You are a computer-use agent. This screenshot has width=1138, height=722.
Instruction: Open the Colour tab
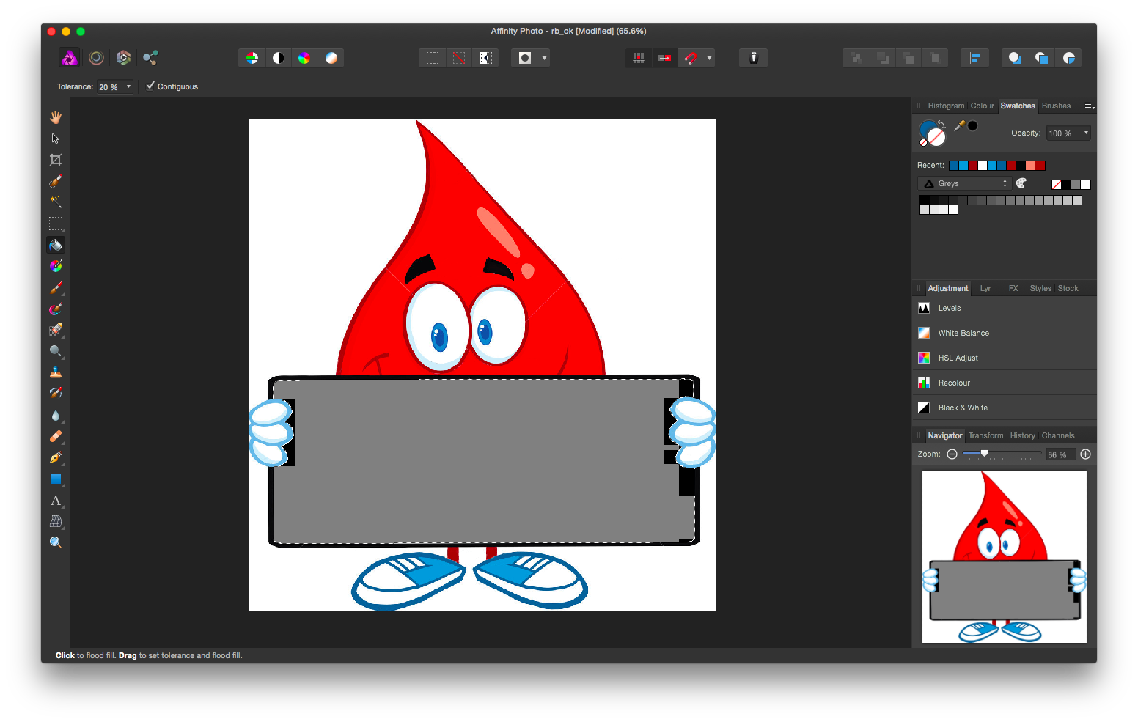[x=982, y=106]
